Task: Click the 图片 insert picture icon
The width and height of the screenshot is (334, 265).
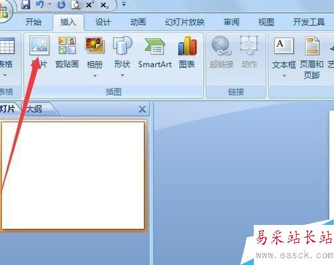Action: pos(39,45)
